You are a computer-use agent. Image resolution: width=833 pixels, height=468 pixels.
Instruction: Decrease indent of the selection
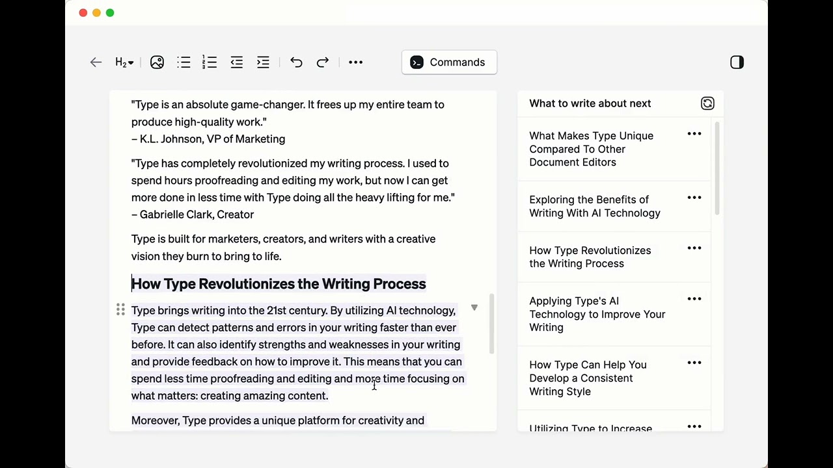237,62
